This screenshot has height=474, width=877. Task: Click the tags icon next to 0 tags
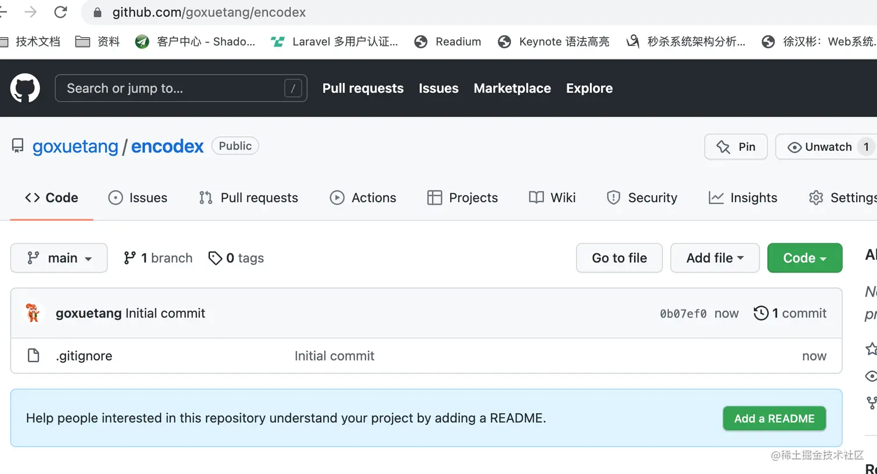pos(215,258)
